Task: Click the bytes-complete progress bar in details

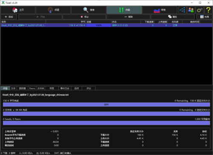Action: 106,104
